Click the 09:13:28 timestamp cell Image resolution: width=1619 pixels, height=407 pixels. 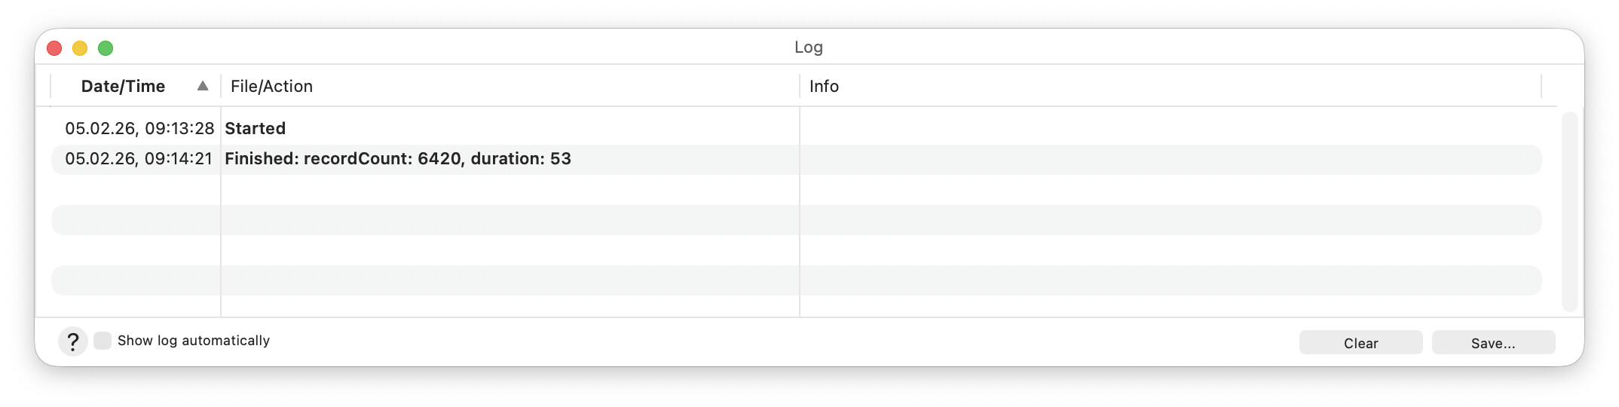[x=139, y=128]
